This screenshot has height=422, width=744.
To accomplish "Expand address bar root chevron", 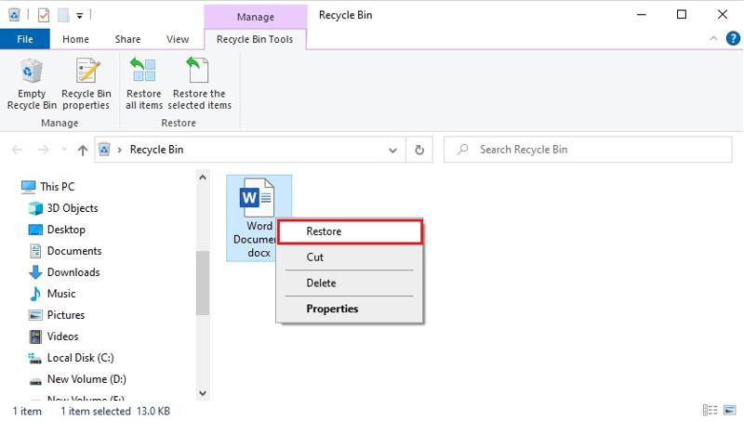I will [120, 150].
